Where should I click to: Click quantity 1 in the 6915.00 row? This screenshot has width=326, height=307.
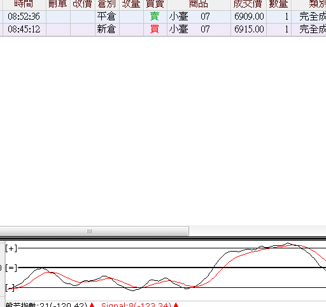[279, 29]
